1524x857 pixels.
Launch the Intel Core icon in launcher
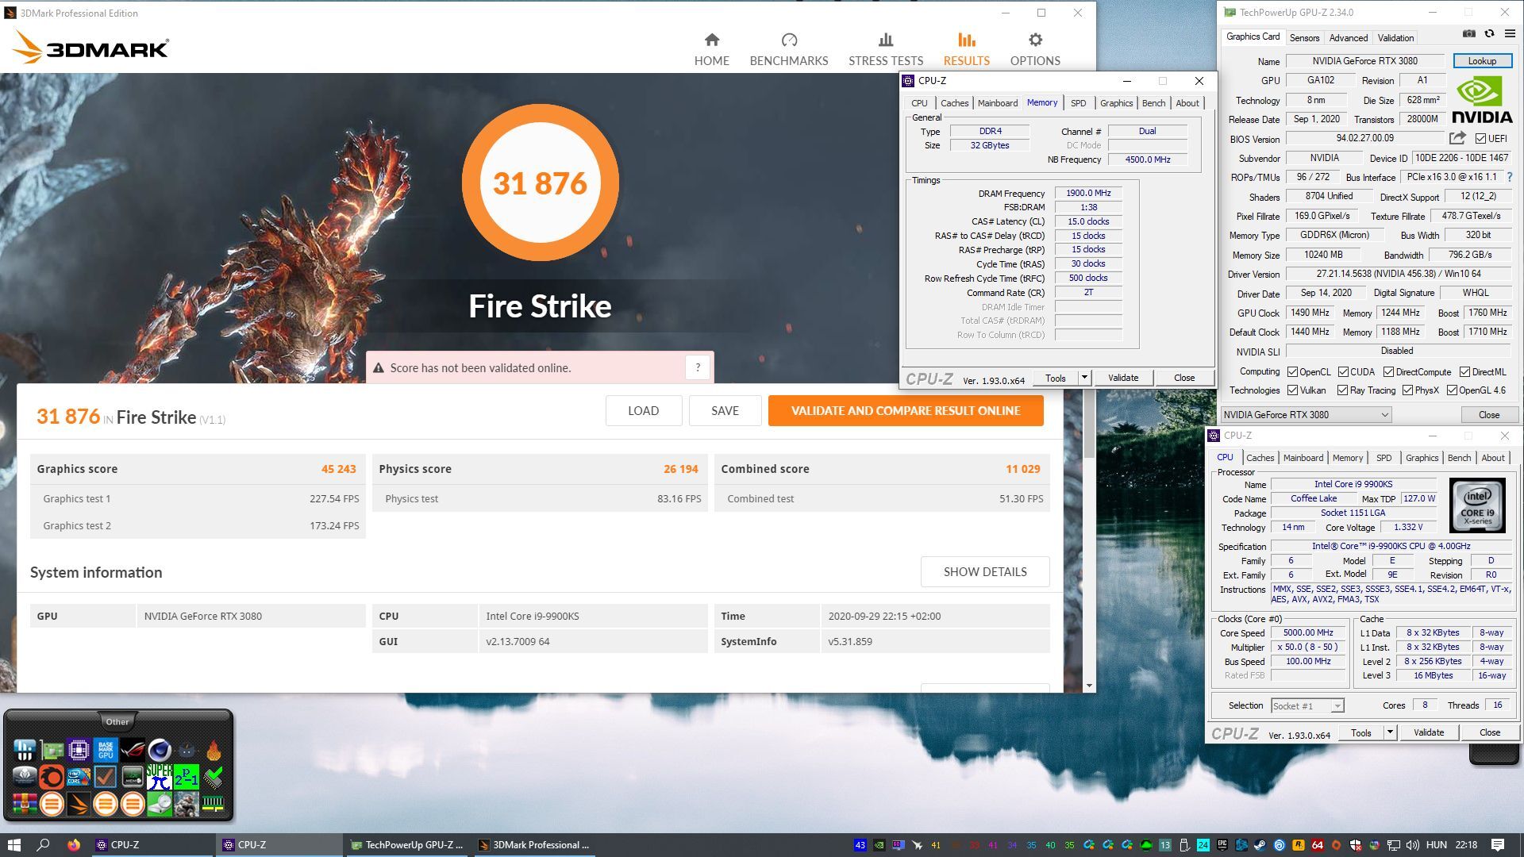click(x=79, y=777)
